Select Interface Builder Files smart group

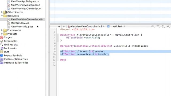16,63
